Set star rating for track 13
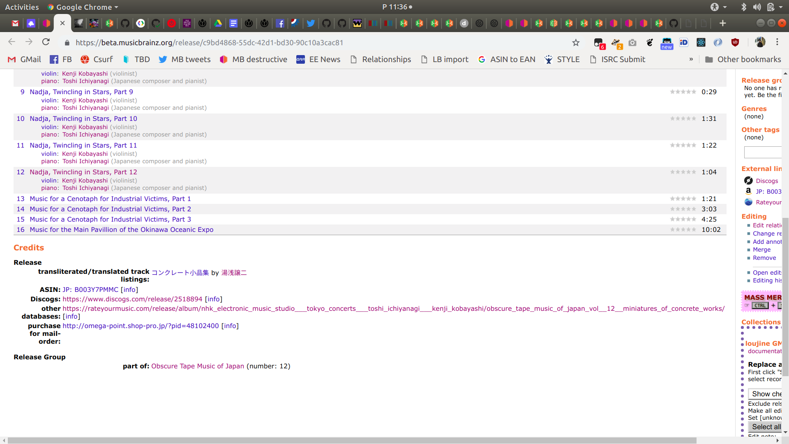Viewport: 789px width, 444px height. pos(683,199)
